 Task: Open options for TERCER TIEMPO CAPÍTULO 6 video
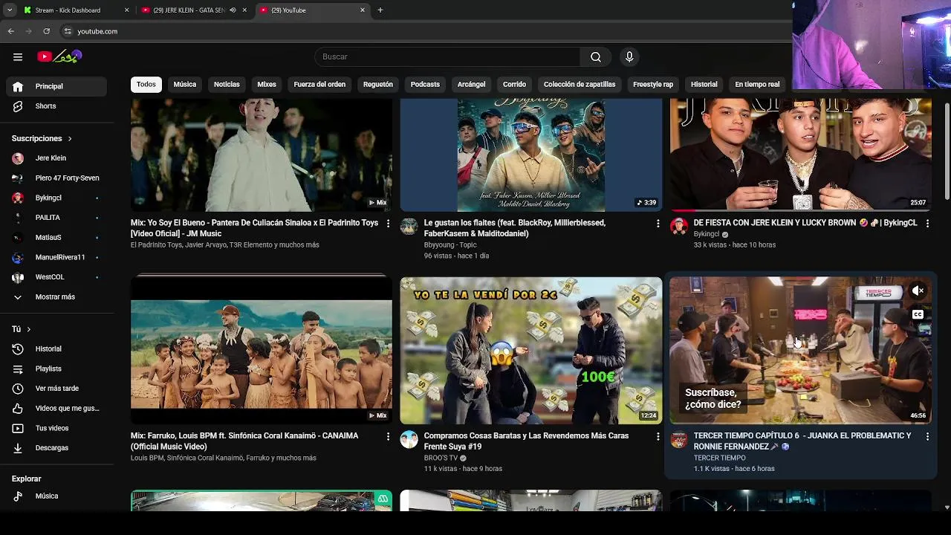(x=927, y=437)
